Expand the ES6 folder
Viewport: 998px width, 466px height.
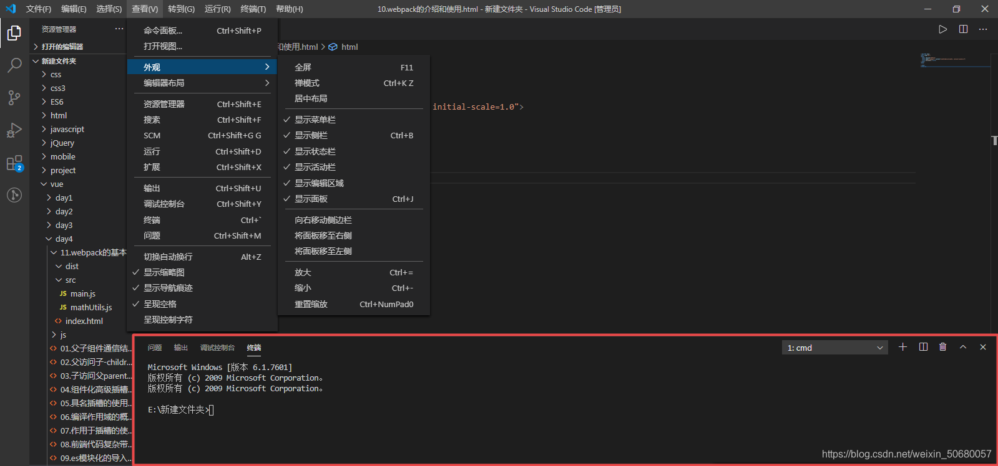pos(57,102)
